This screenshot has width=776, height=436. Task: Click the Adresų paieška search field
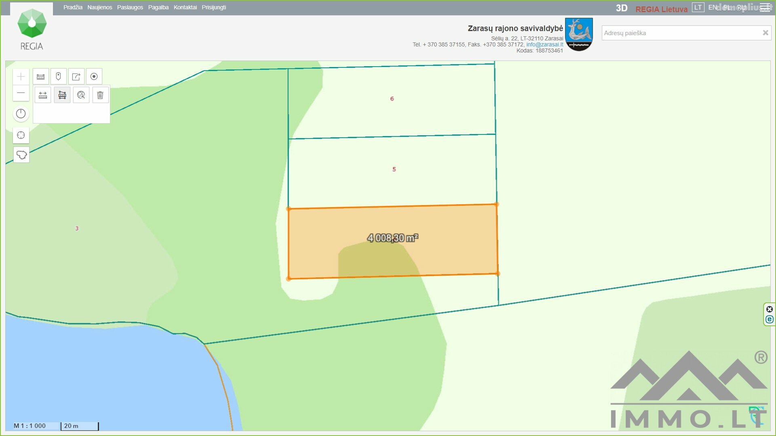681,33
